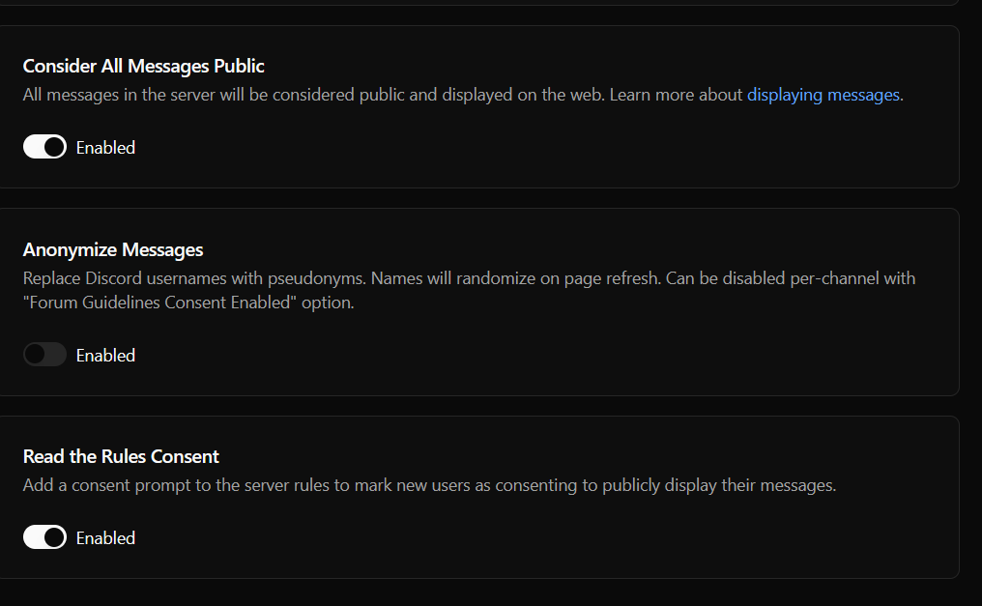Click the 'All messages in the server' description
The width and height of the screenshot is (982, 606).
pos(463,95)
